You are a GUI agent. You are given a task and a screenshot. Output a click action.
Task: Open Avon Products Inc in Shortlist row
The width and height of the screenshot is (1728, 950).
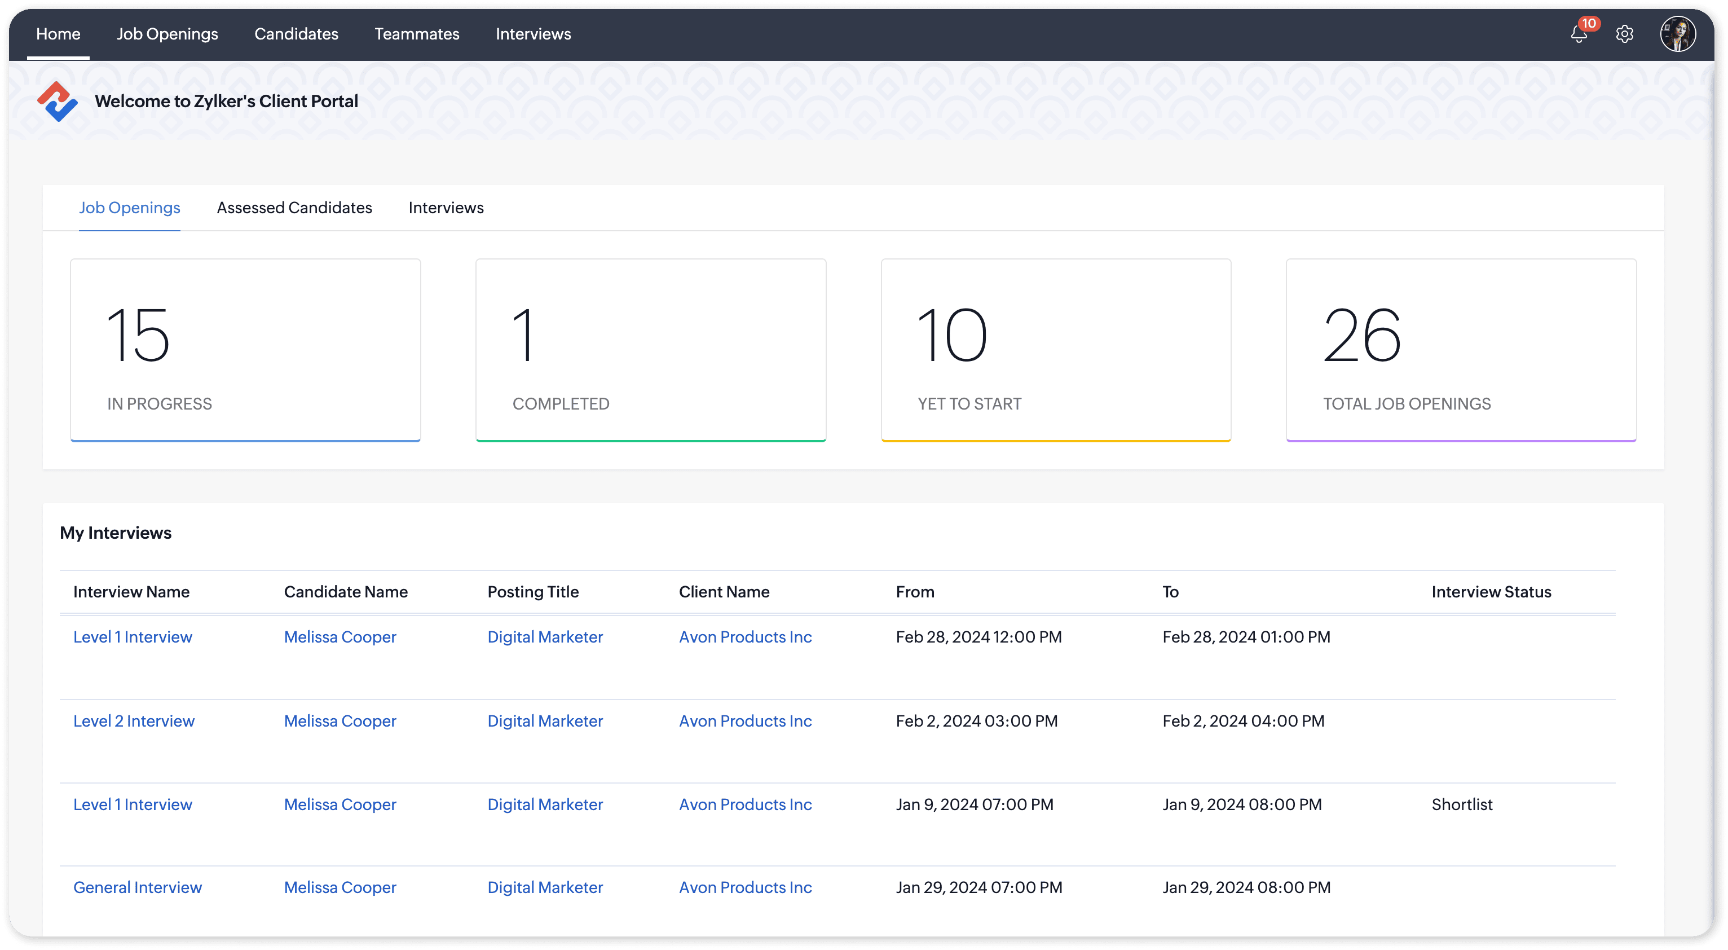tap(744, 804)
